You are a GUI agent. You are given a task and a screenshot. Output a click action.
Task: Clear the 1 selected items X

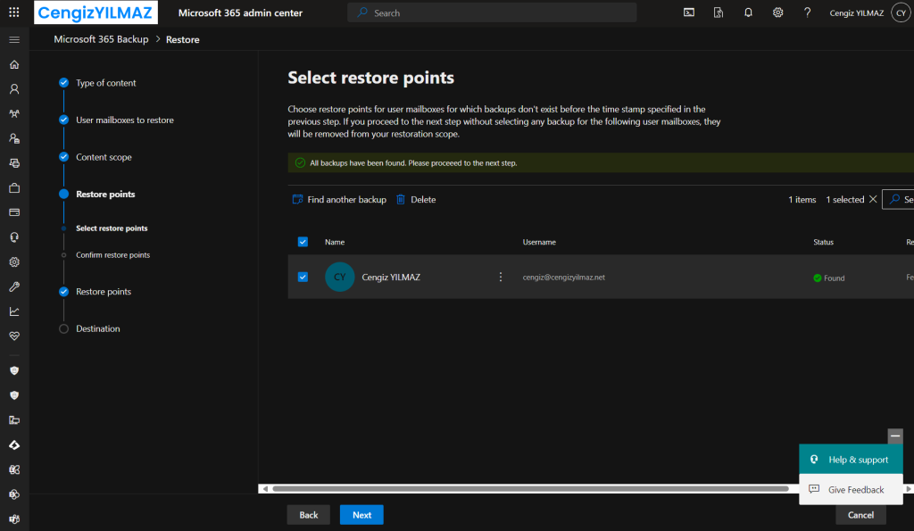[x=872, y=200]
